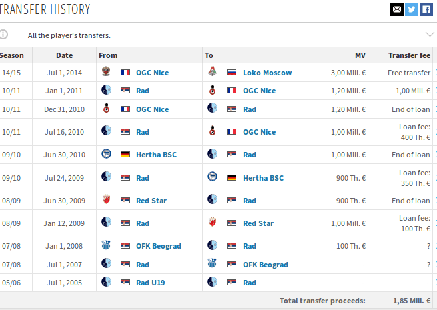This screenshot has width=437, height=310.
Task: Share via the Facebook icon
Action: coord(426,9)
